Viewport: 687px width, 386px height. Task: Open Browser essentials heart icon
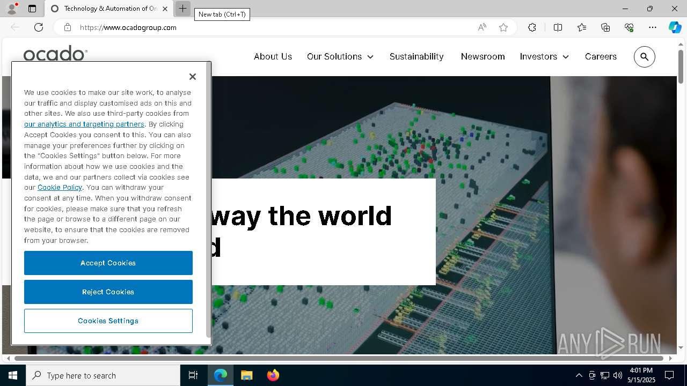pos(629,27)
